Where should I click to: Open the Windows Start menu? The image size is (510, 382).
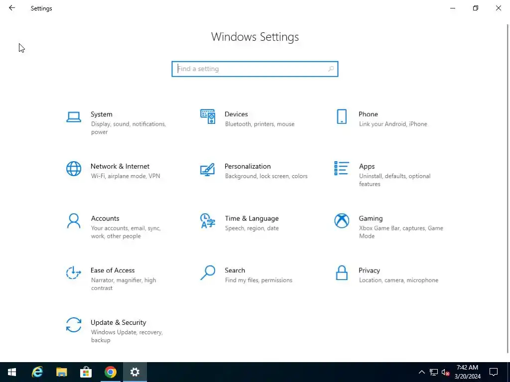(12, 372)
